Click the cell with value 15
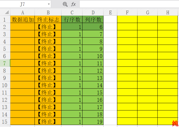Image resolution: width=179 pixels, height=127 pixels. (93, 92)
